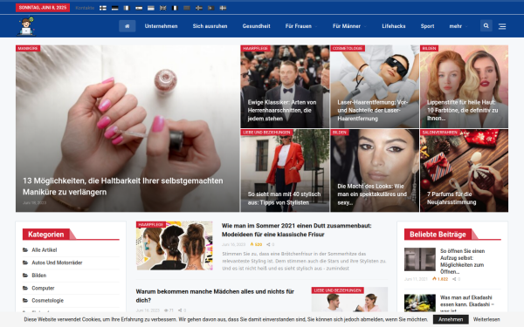Click the Kontakte link in the top bar
The image size is (524, 327).
(85, 8)
